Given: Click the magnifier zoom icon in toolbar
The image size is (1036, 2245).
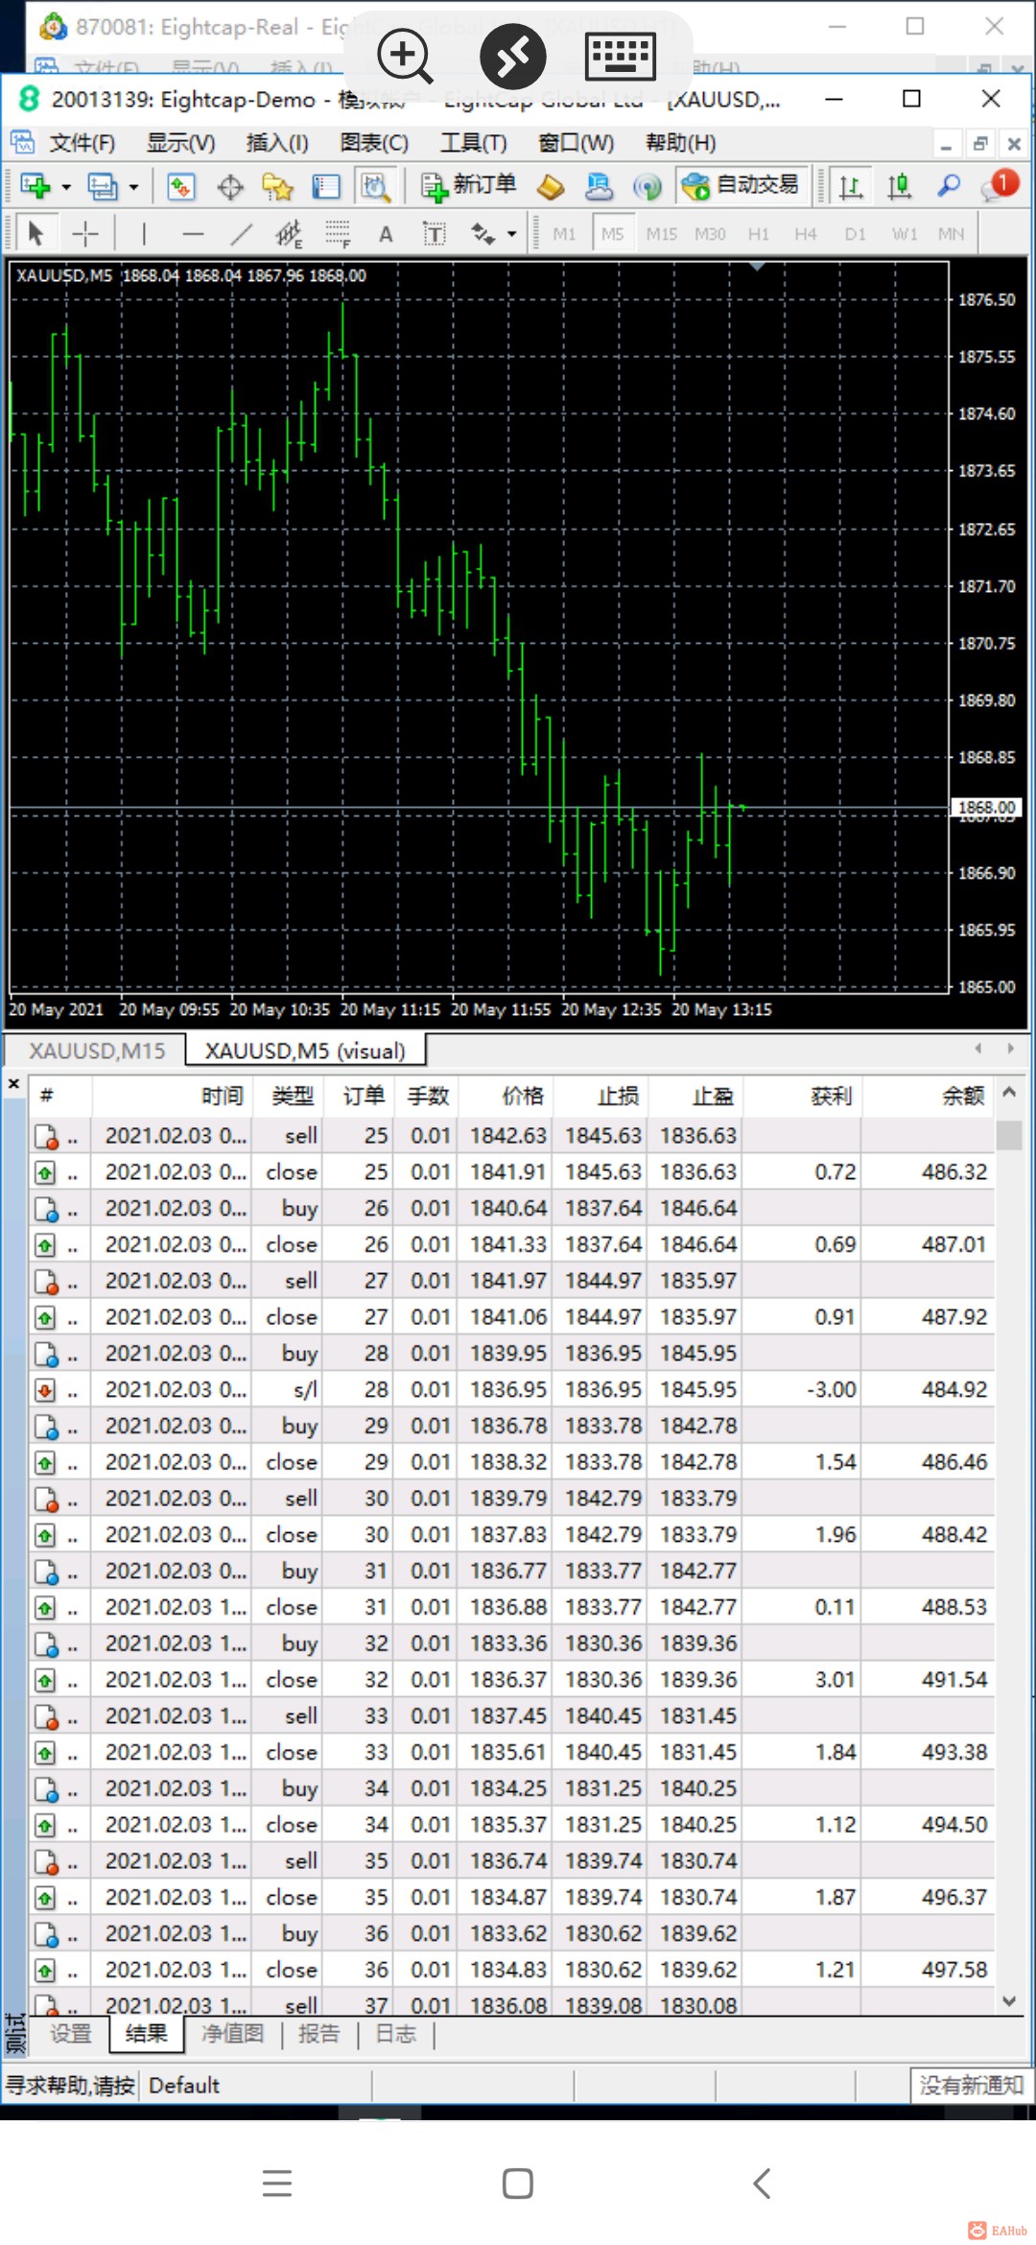Looking at the screenshot, I should coord(949,186).
